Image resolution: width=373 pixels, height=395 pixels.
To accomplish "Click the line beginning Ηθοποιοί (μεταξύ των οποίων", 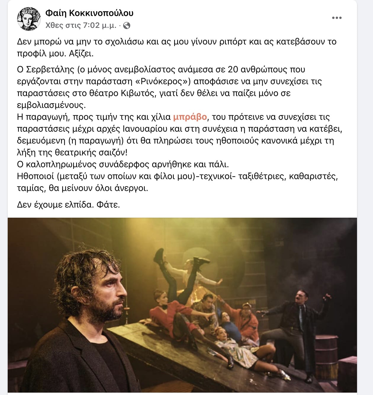I will 177,176.
